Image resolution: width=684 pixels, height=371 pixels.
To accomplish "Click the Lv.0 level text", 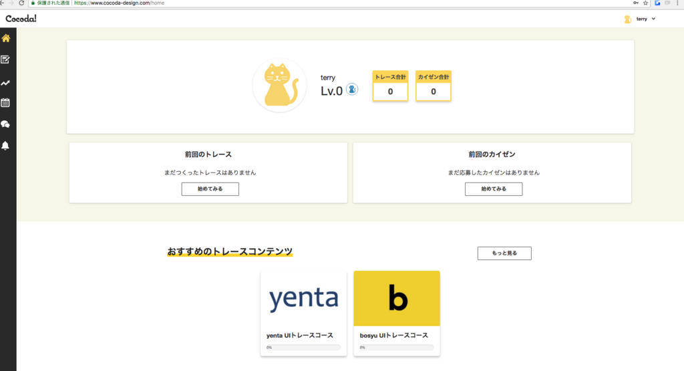I will coord(331,91).
